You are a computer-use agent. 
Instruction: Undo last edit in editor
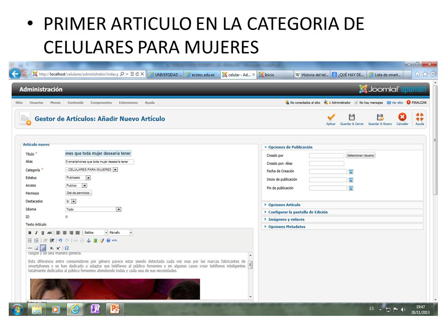[x=60, y=241]
